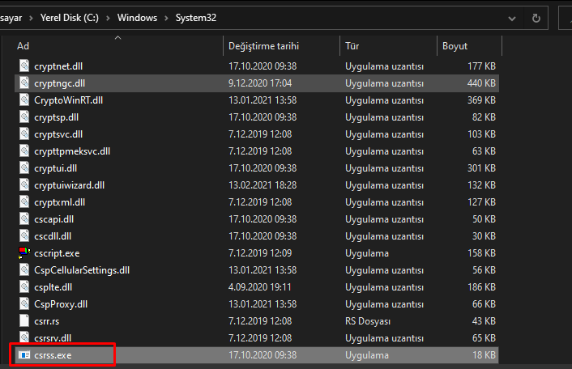Expand the chevron before Yerel Disk (C:)
Viewport: 572px width, 369px height.
tap(31, 18)
